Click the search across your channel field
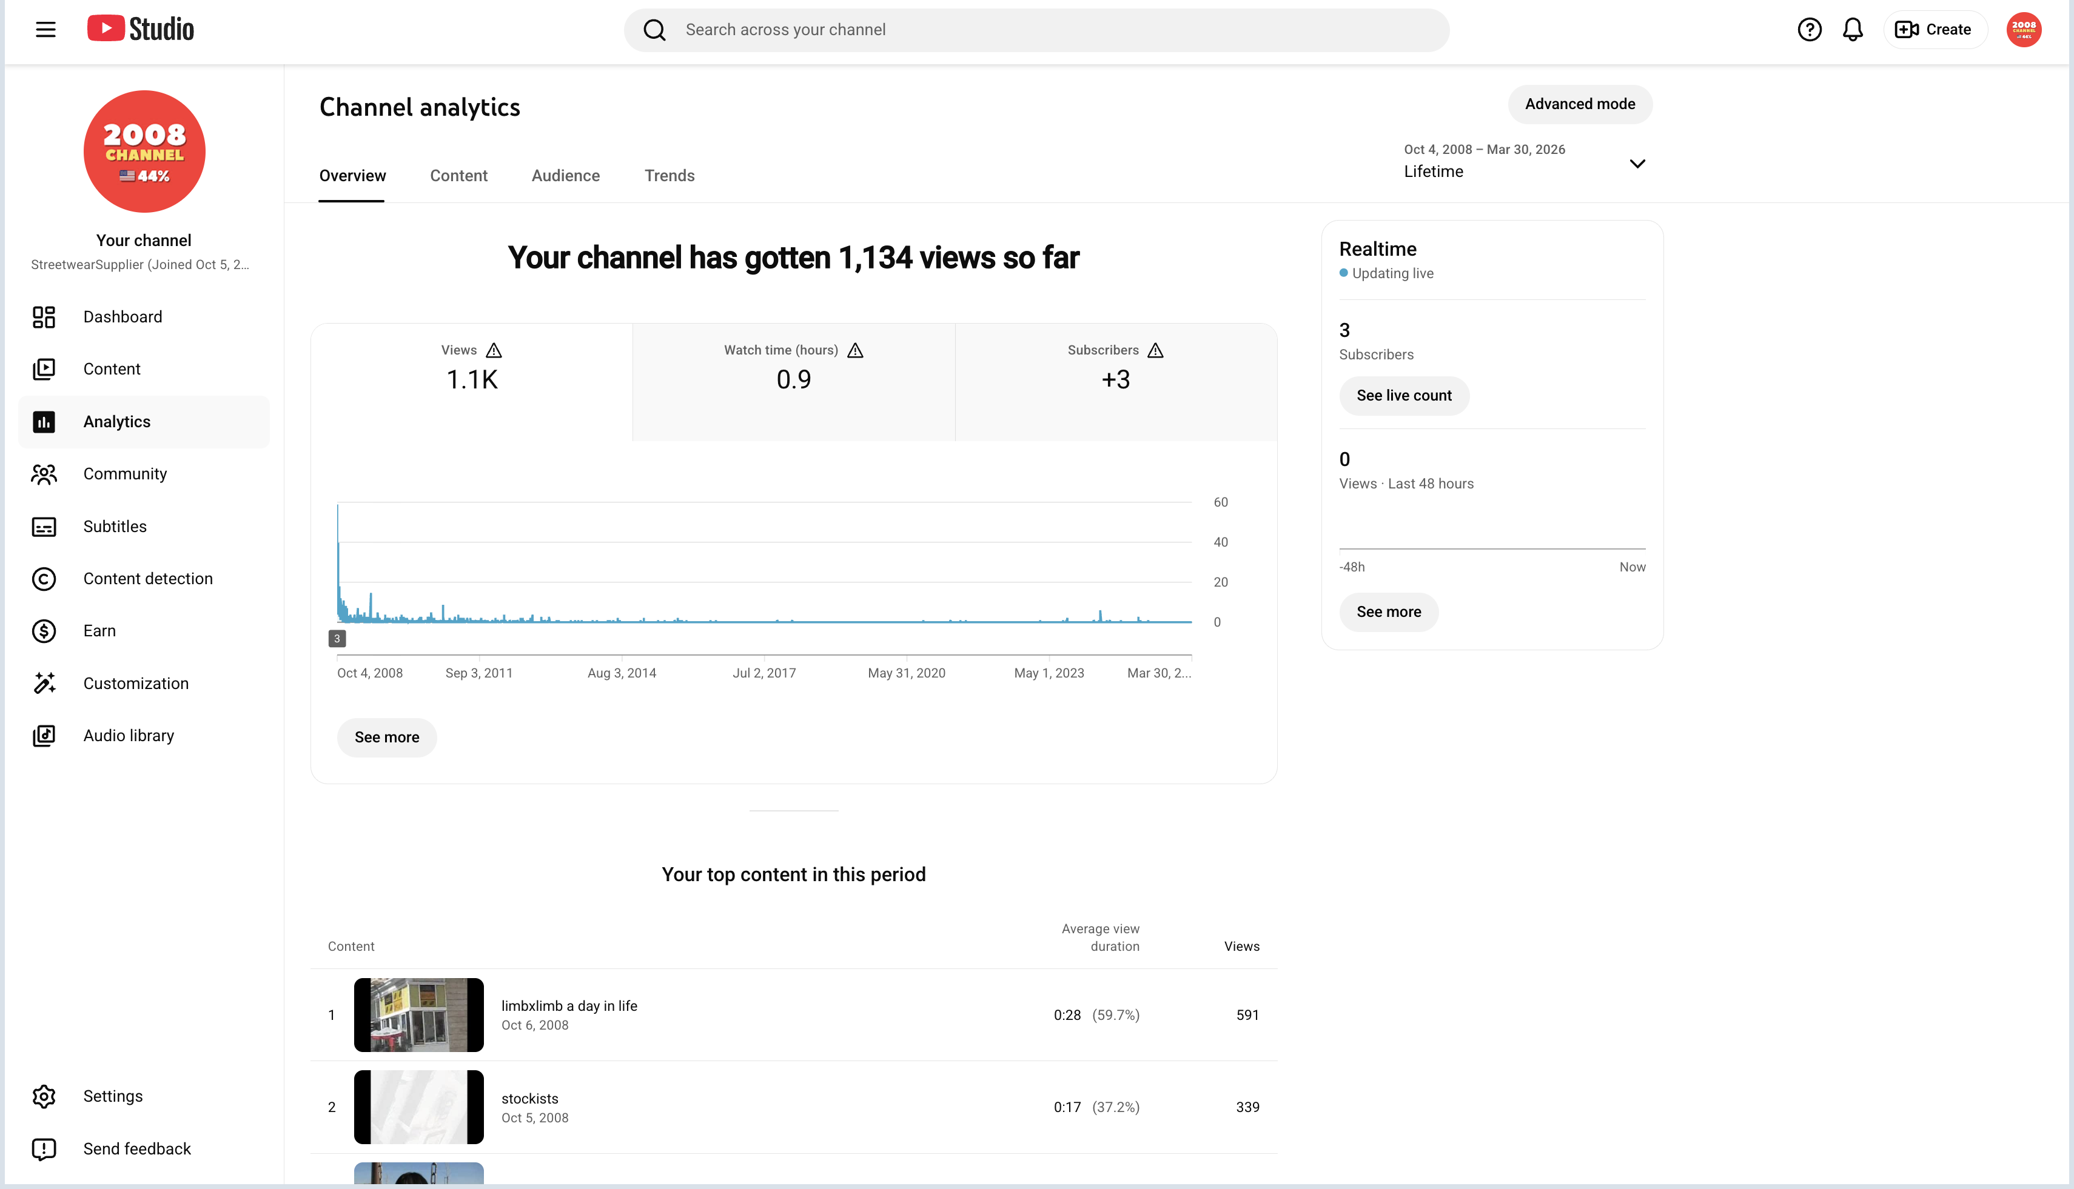Image resolution: width=2074 pixels, height=1189 pixels. (x=1036, y=30)
